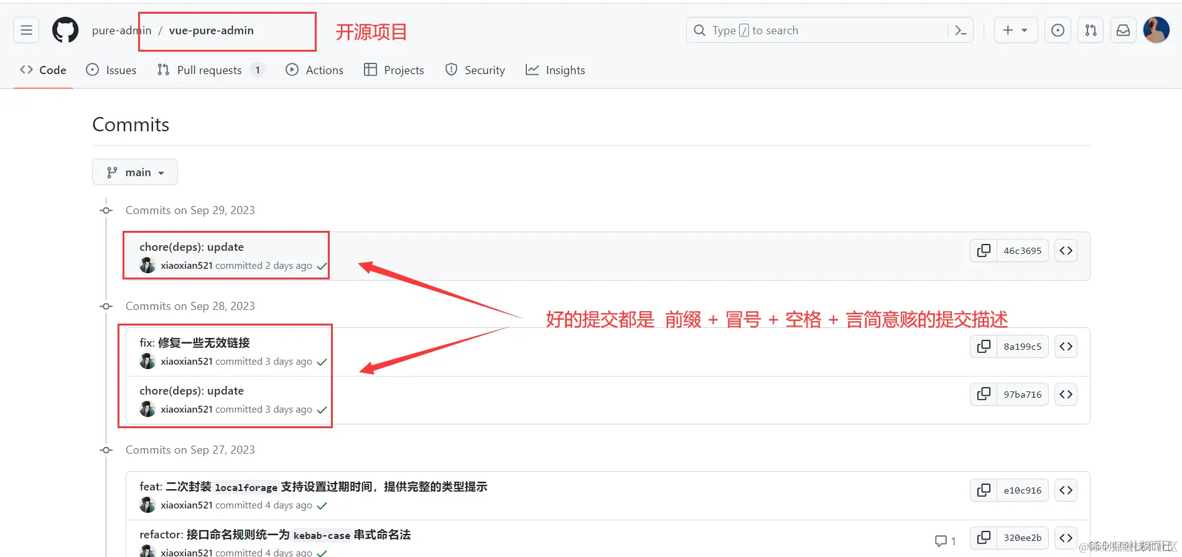Open pull requests shortcut icon in header
The width and height of the screenshot is (1182, 557).
click(1091, 30)
